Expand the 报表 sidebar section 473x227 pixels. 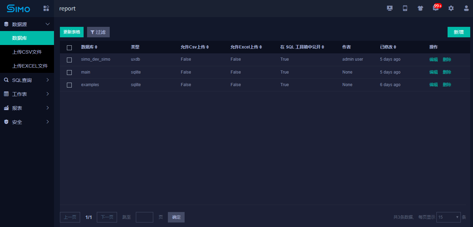[x=27, y=108]
